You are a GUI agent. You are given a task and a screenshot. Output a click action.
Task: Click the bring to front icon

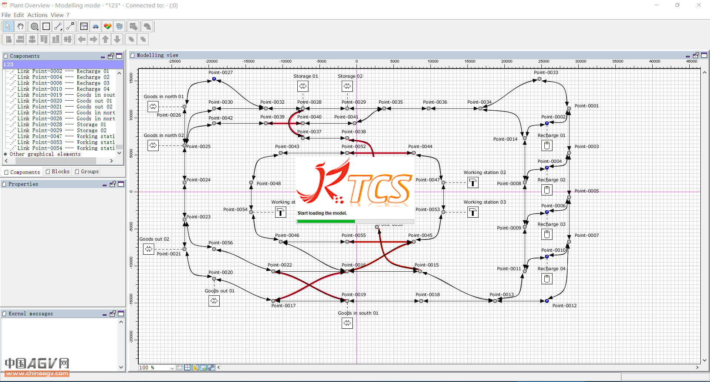pos(131,39)
